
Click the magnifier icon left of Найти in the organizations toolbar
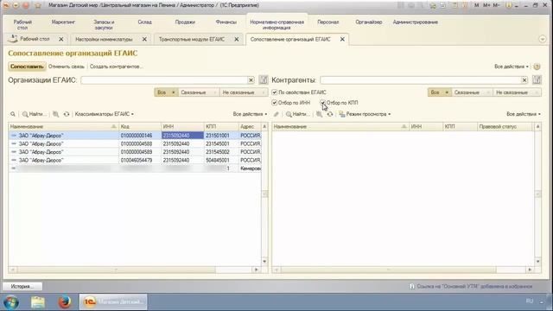pyautogui.click(x=25, y=114)
